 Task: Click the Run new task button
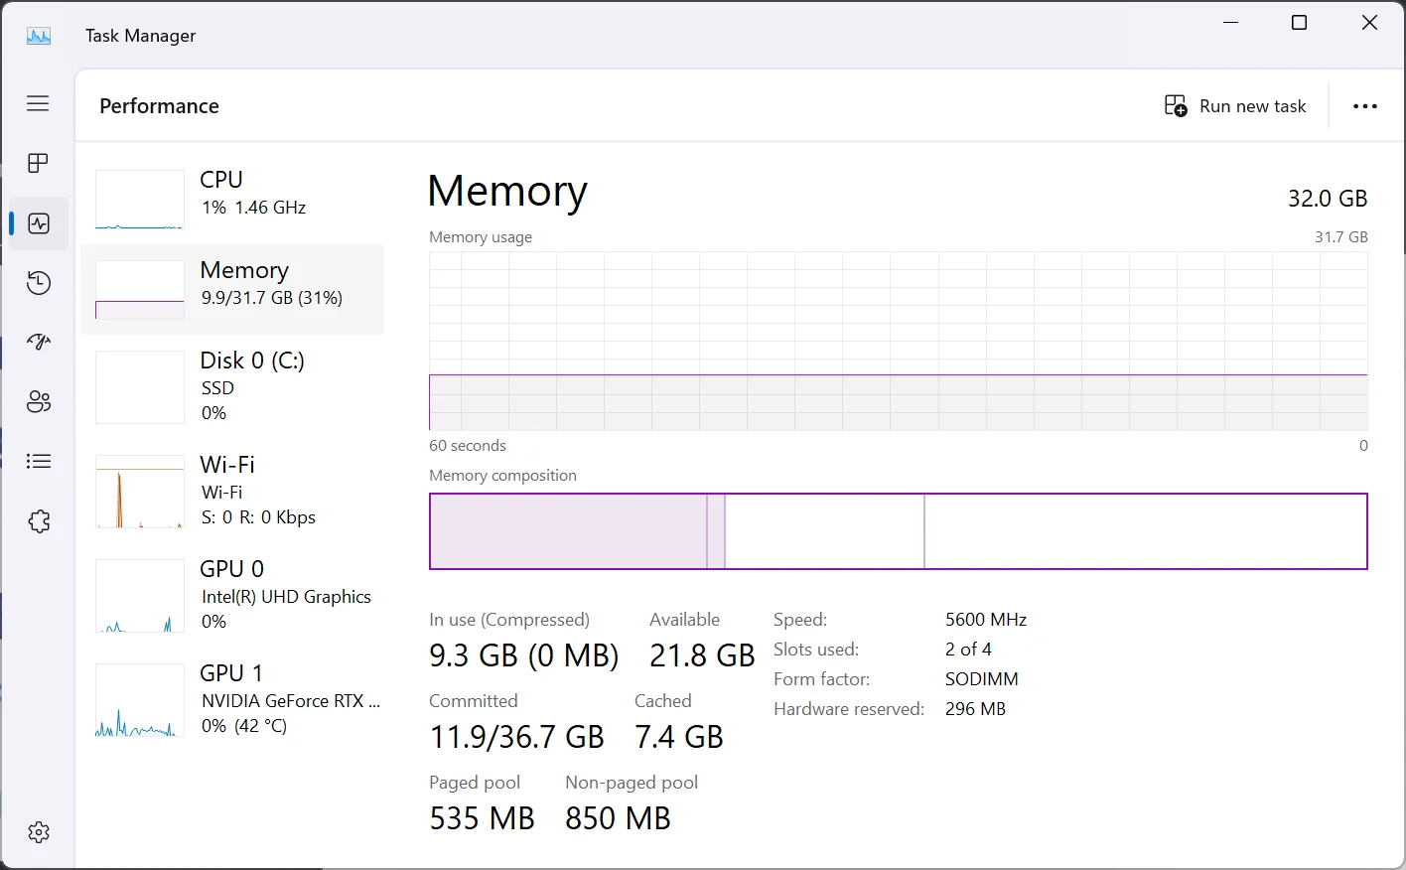click(1235, 106)
